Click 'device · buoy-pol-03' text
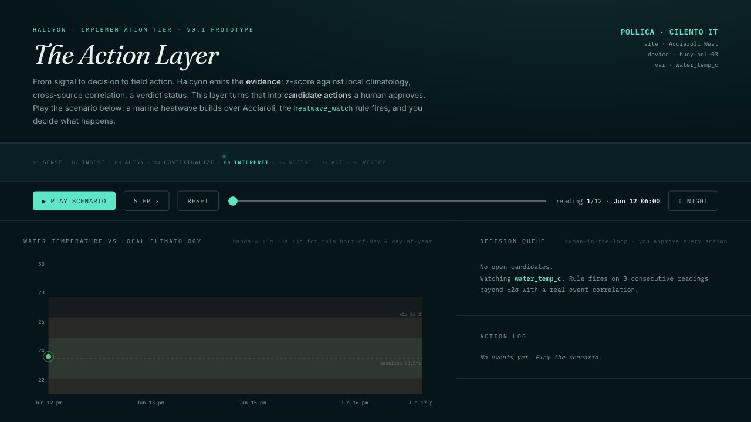This screenshot has height=422, width=751. [683, 55]
